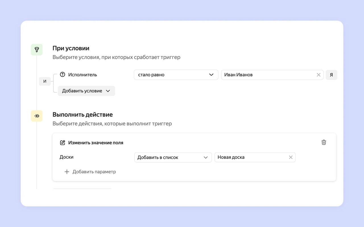This screenshot has width=364, height=227.
Task: Delete the action using the trash icon
Action: pyautogui.click(x=324, y=142)
